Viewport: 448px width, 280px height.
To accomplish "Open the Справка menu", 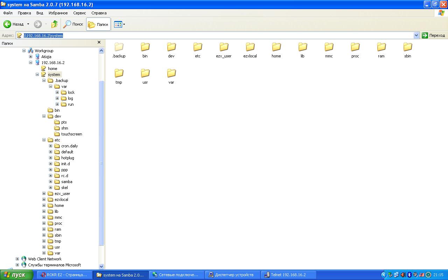I will point(99,13).
